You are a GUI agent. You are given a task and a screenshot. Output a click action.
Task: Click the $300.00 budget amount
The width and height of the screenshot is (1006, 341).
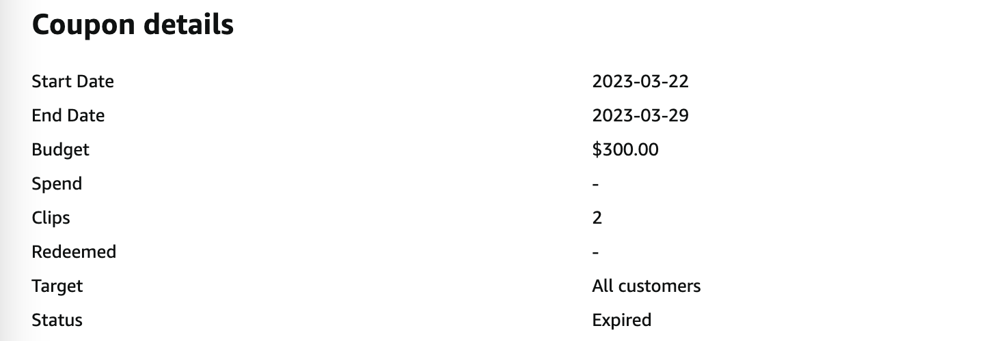[x=625, y=150]
